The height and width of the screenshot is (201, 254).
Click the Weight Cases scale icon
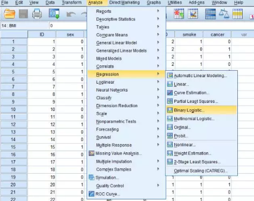[x=224, y=14]
